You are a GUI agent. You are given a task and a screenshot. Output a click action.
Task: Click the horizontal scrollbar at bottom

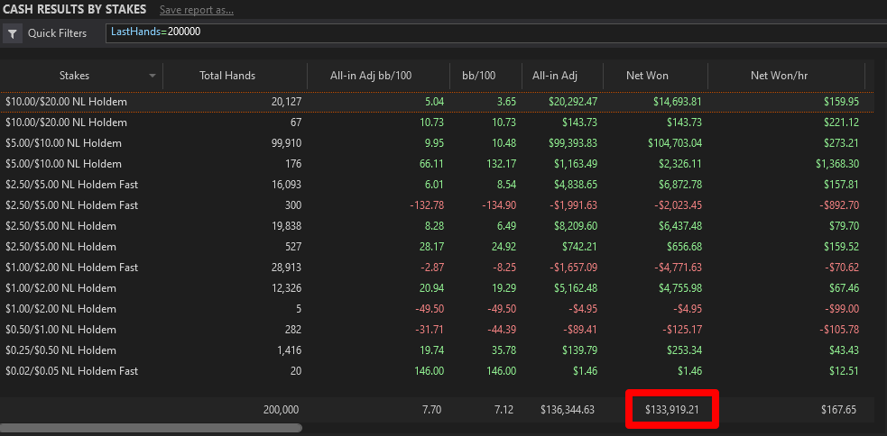point(152,428)
